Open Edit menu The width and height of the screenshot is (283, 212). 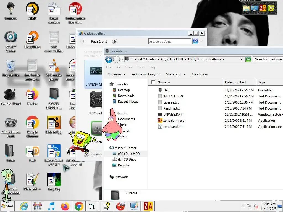(x=118, y=67)
